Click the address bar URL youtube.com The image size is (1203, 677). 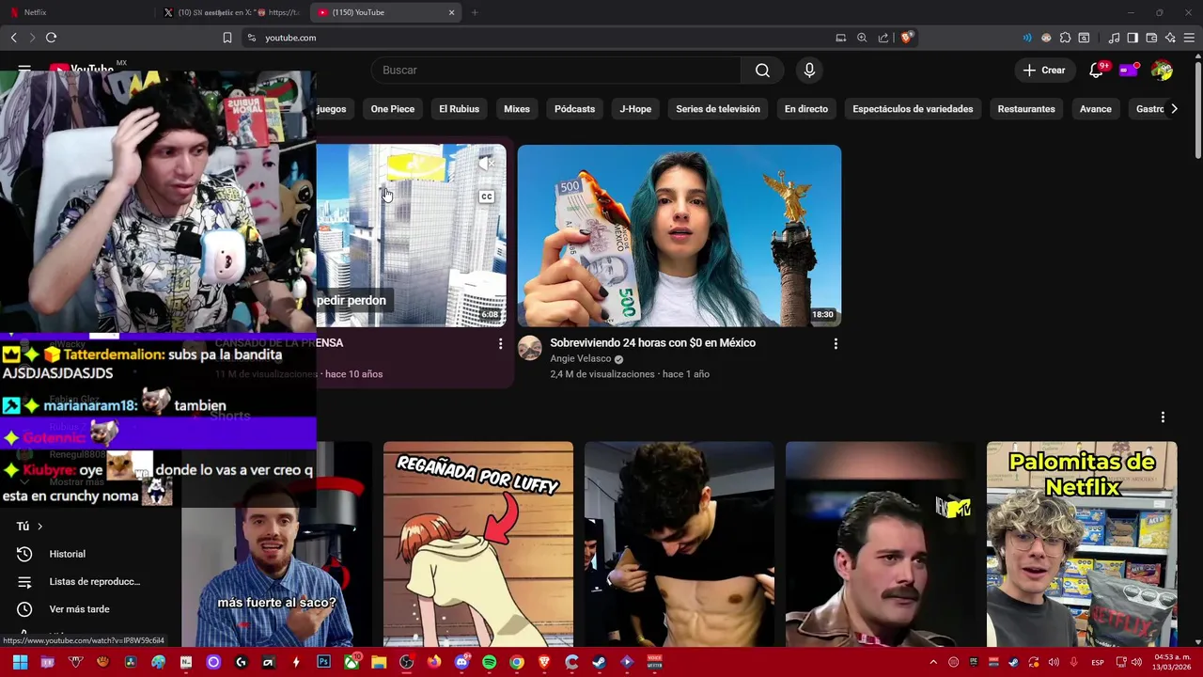coord(290,38)
